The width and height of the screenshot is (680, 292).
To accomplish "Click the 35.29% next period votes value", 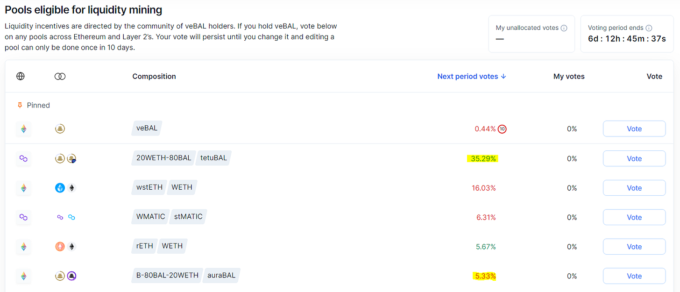I will click(x=483, y=159).
